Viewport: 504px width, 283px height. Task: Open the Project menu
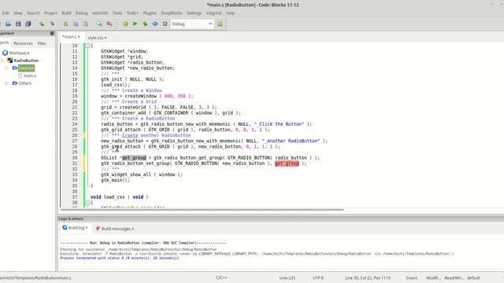coord(50,13)
